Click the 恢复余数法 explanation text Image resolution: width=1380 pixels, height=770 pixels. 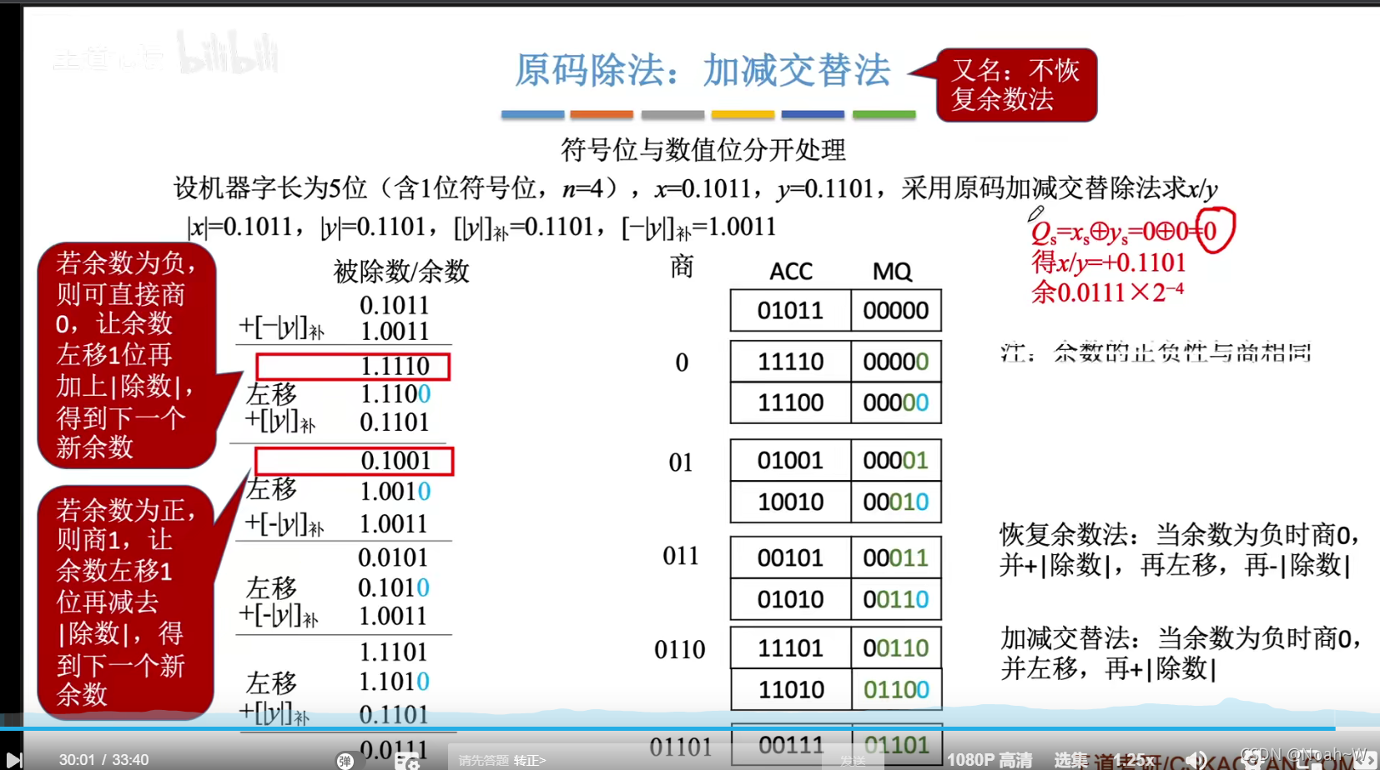[1179, 550]
